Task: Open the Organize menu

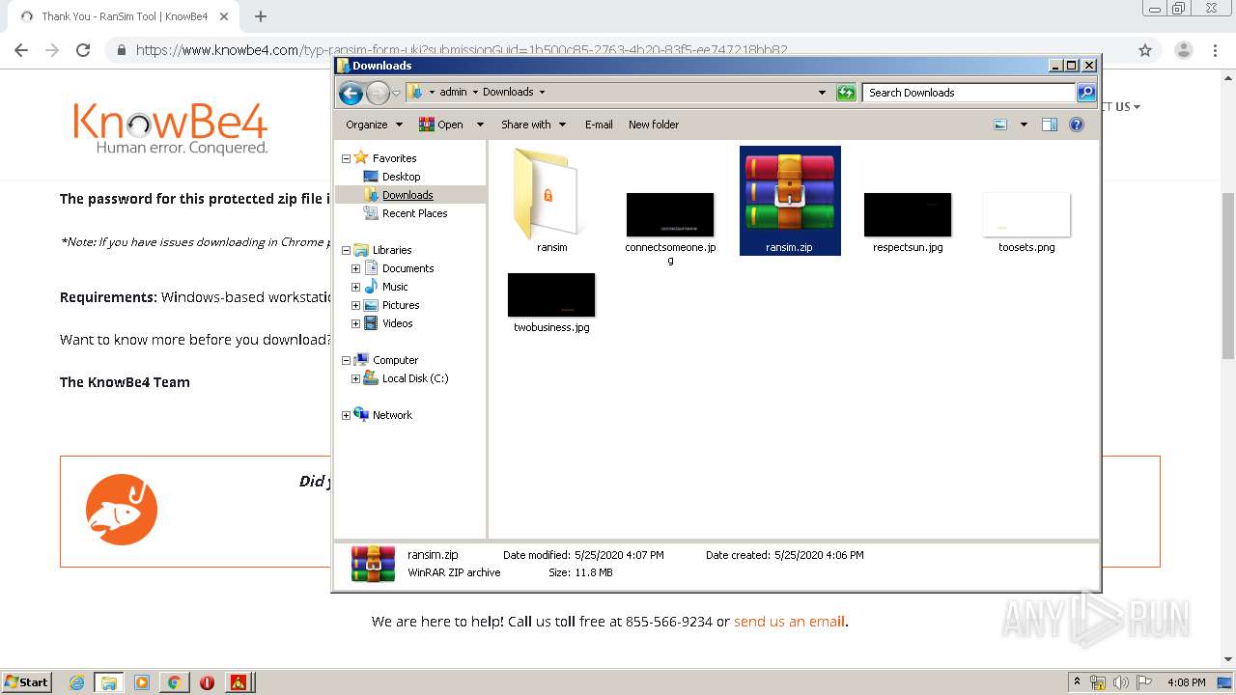Action: point(373,125)
